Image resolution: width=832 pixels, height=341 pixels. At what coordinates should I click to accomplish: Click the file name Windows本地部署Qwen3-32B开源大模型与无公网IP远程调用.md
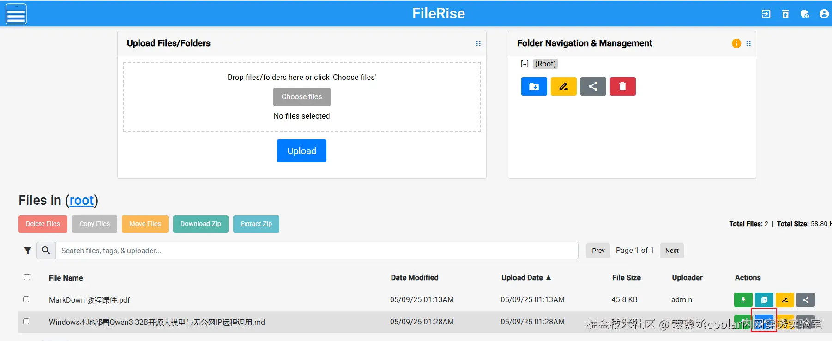(157, 323)
